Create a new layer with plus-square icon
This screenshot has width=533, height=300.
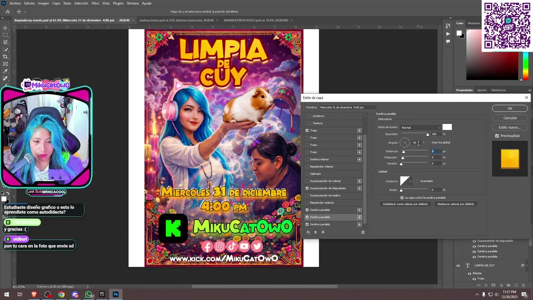coord(516,285)
